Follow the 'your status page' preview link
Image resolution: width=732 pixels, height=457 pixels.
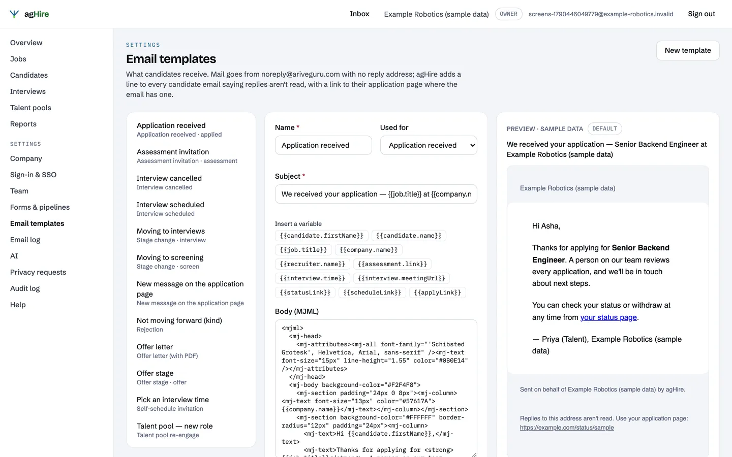608,317
